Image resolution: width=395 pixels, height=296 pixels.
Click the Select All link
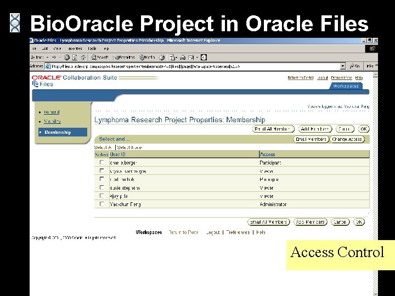point(103,147)
